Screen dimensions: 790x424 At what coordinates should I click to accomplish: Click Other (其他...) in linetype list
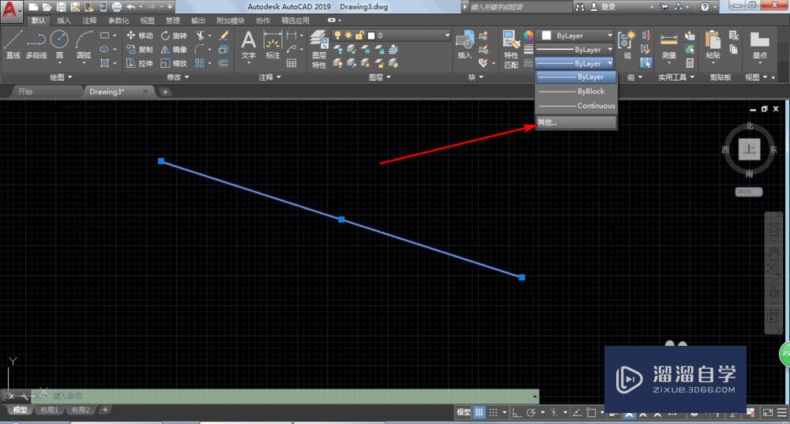point(576,122)
